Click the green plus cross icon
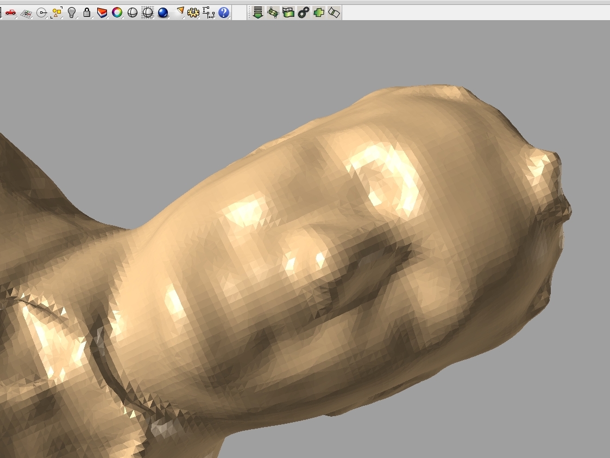 point(319,13)
